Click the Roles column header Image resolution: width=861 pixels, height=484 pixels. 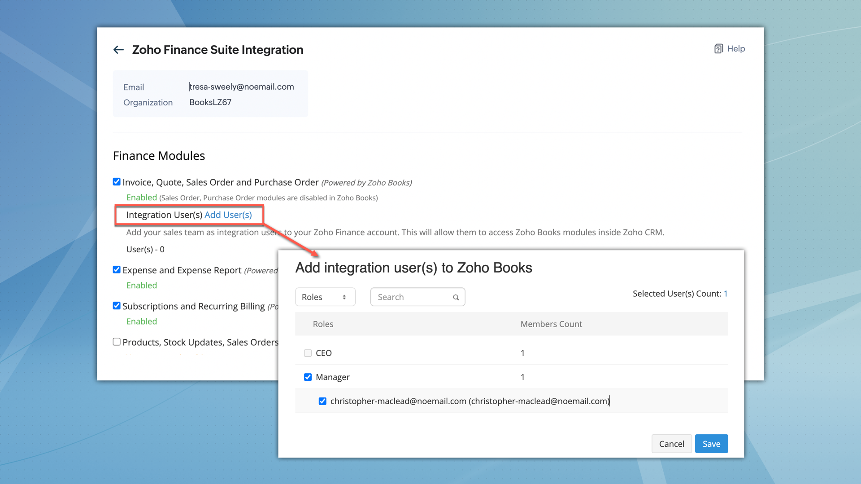point(323,324)
